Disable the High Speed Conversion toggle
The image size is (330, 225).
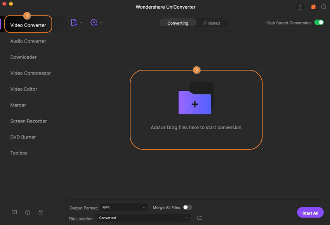[319, 23]
